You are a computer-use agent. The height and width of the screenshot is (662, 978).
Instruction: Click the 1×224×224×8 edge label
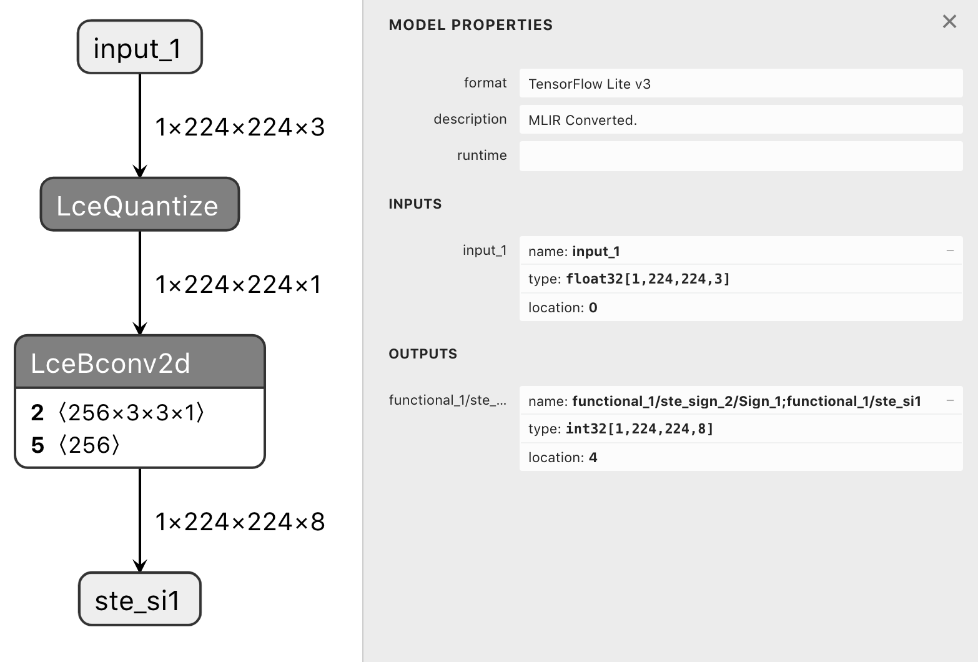[240, 522]
